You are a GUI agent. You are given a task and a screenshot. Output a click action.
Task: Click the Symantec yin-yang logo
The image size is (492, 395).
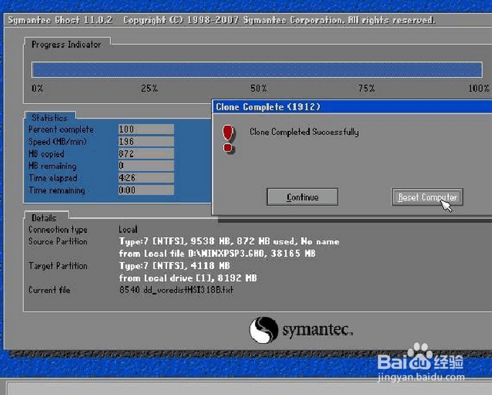(x=264, y=330)
